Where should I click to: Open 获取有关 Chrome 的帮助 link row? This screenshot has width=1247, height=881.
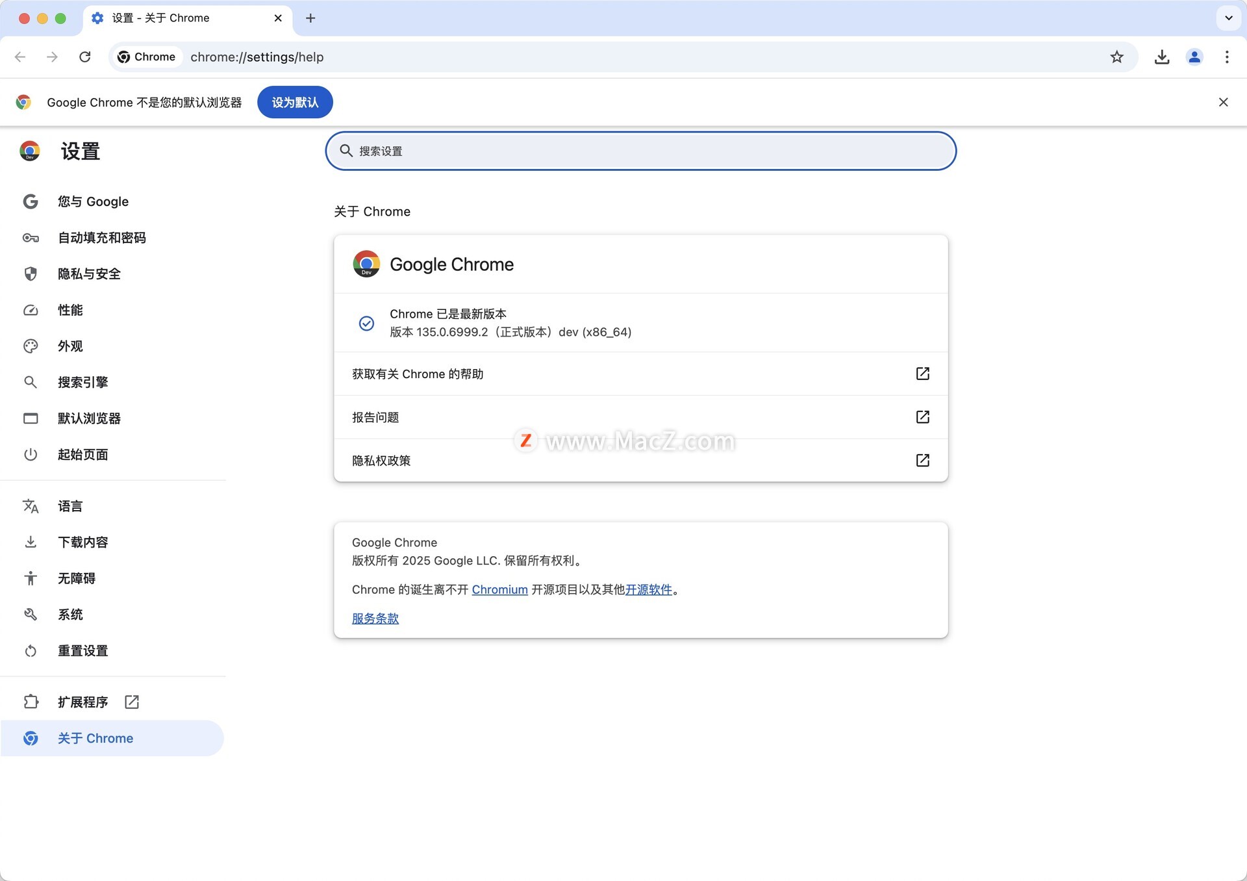coord(640,374)
